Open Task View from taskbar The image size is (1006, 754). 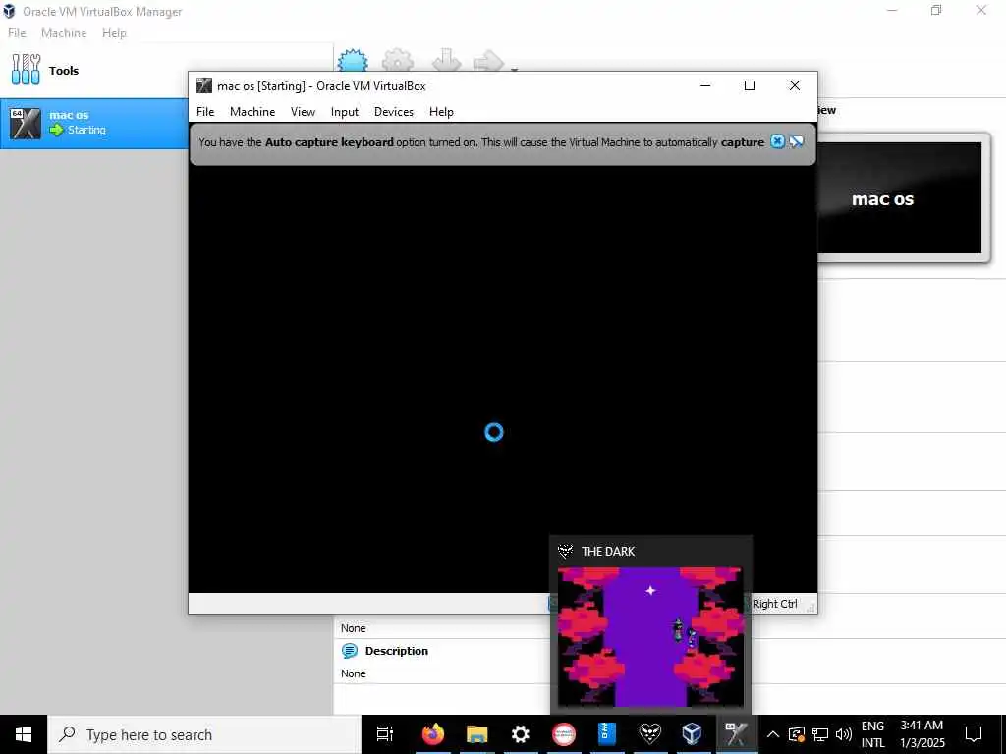[x=385, y=734]
